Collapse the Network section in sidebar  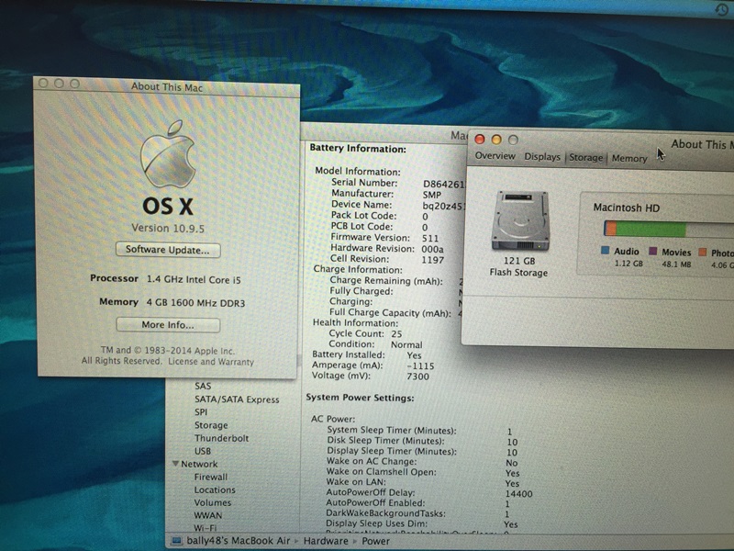[175, 464]
